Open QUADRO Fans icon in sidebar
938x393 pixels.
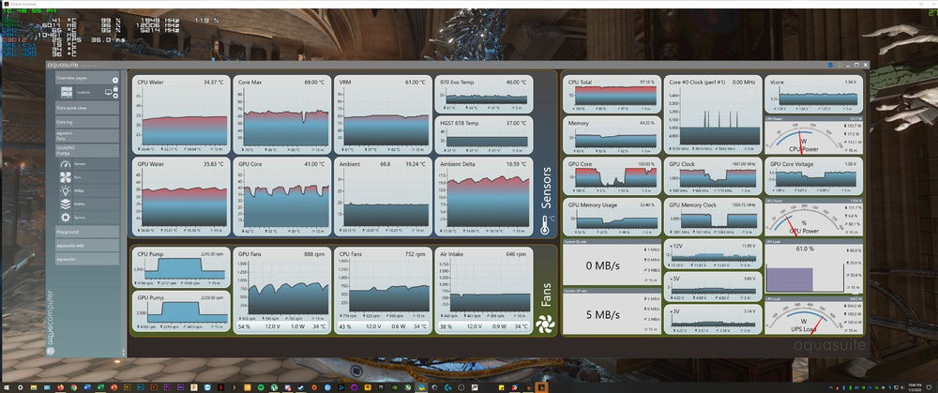pyautogui.click(x=66, y=177)
